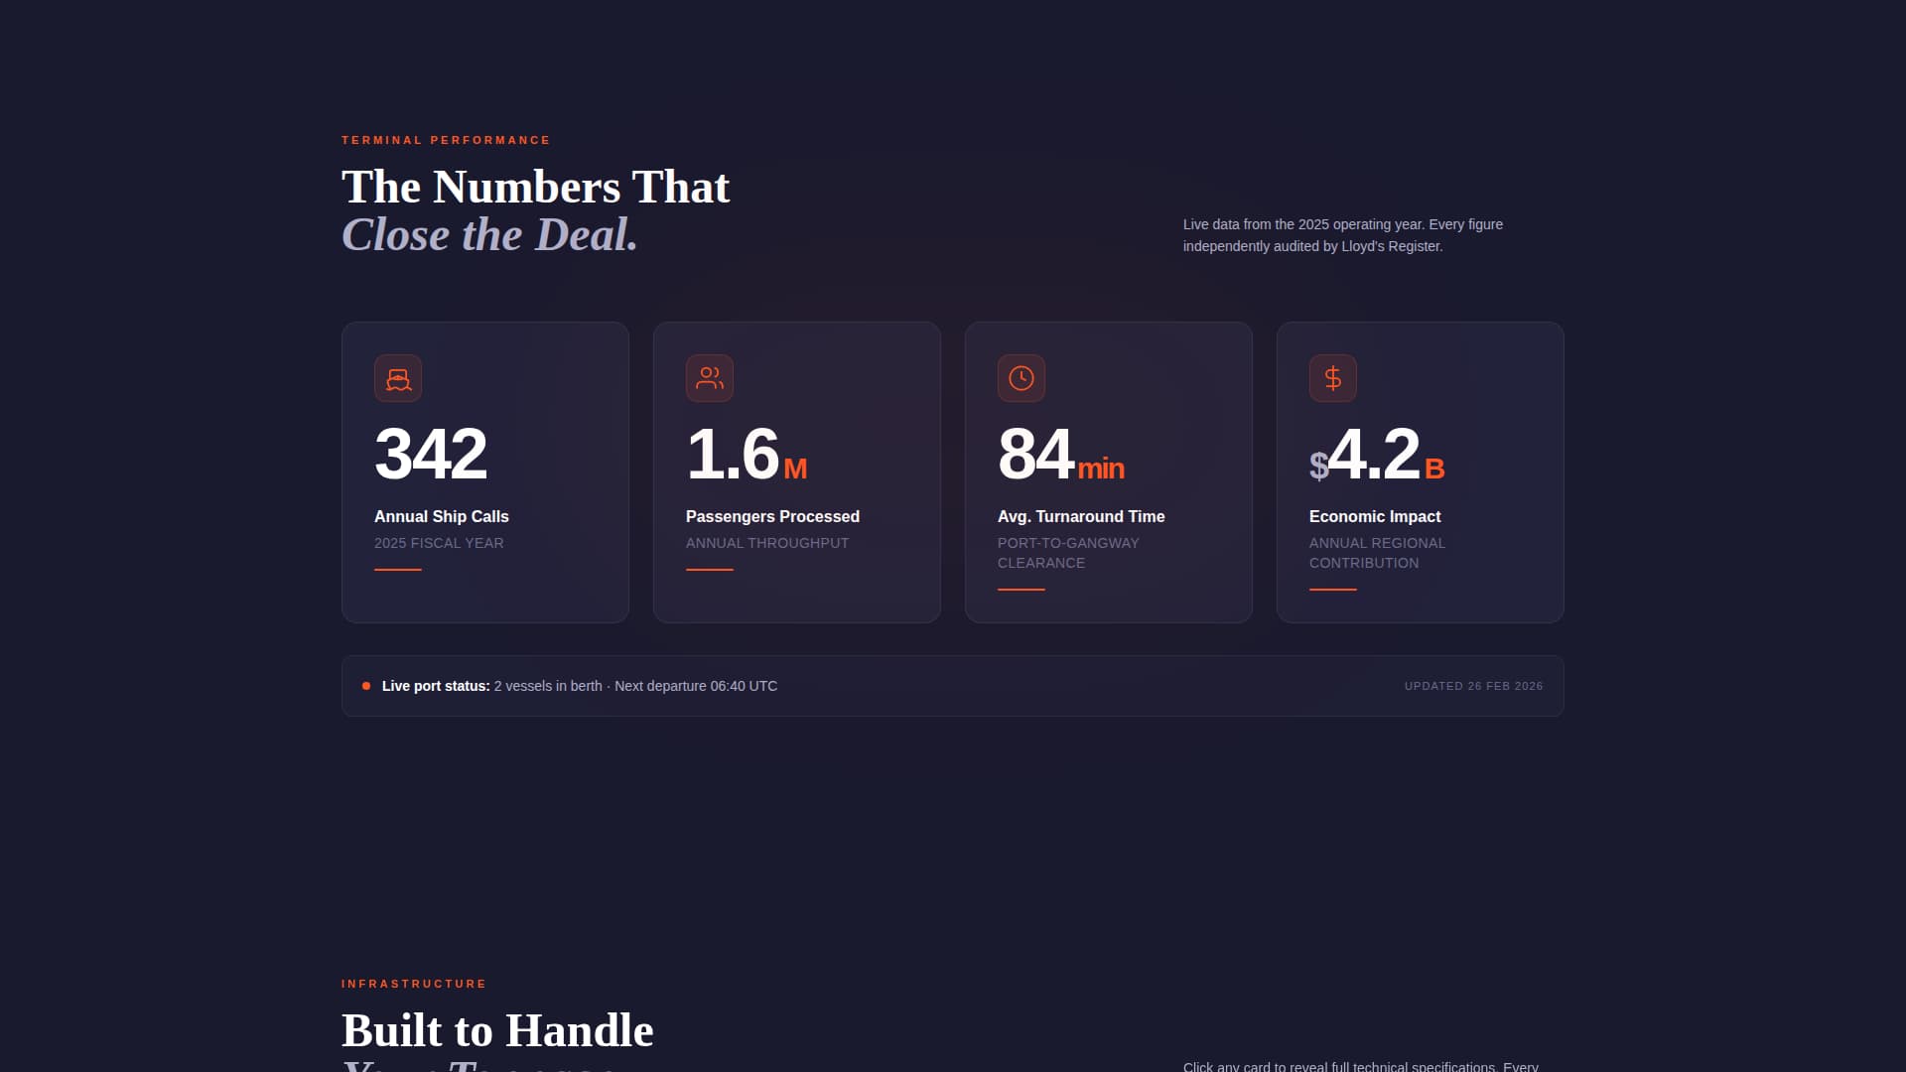The height and width of the screenshot is (1072, 1906).
Task: Reveal Avg. Turnaround Time card specifications
Action: (x=1108, y=471)
